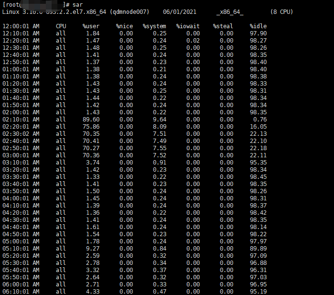Click the %steal column header
This screenshot has height=295, width=334.
click(x=223, y=26)
